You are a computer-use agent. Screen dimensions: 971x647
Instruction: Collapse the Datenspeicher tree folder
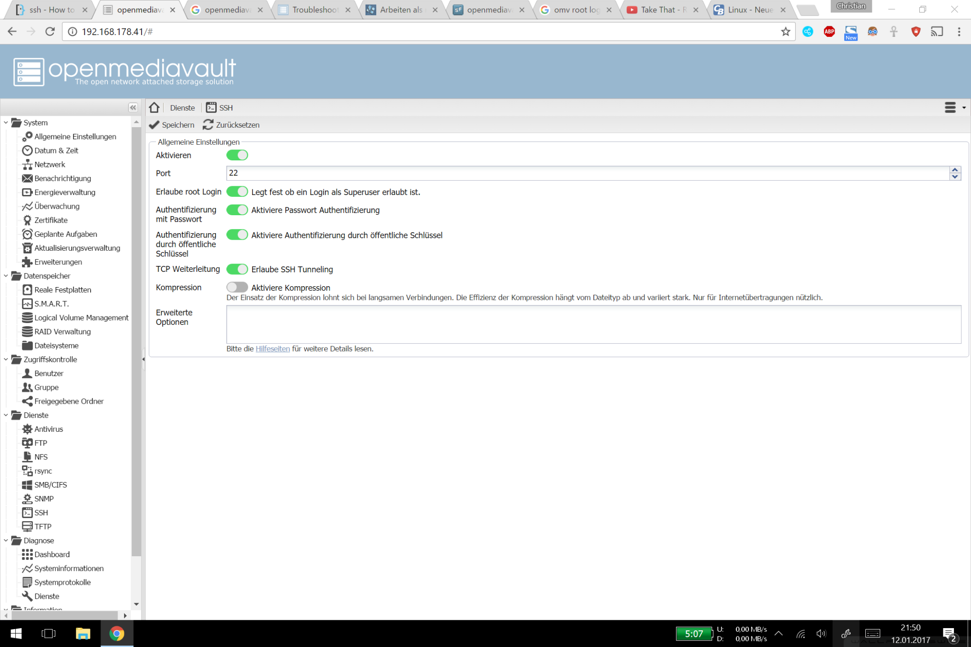6,276
